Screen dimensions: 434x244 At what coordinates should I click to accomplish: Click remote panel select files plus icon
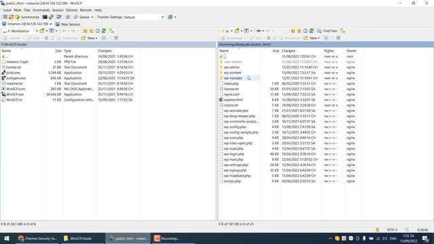(326, 38)
